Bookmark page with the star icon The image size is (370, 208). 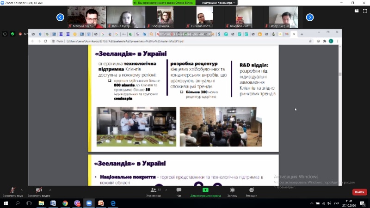(x=310, y=41)
